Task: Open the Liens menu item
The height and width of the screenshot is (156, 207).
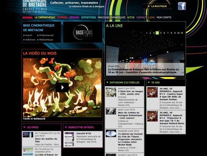Action: click(151, 17)
